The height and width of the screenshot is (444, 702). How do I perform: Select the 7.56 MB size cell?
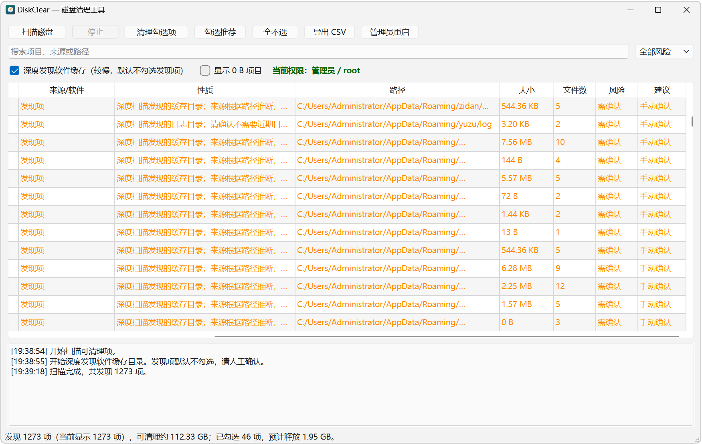[526, 142]
